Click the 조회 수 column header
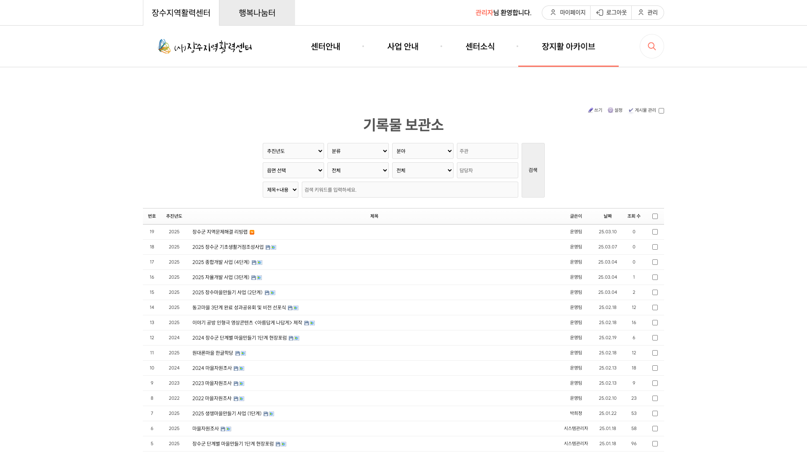The height and width of the screenshot is (454, 807). click(634, 216)
